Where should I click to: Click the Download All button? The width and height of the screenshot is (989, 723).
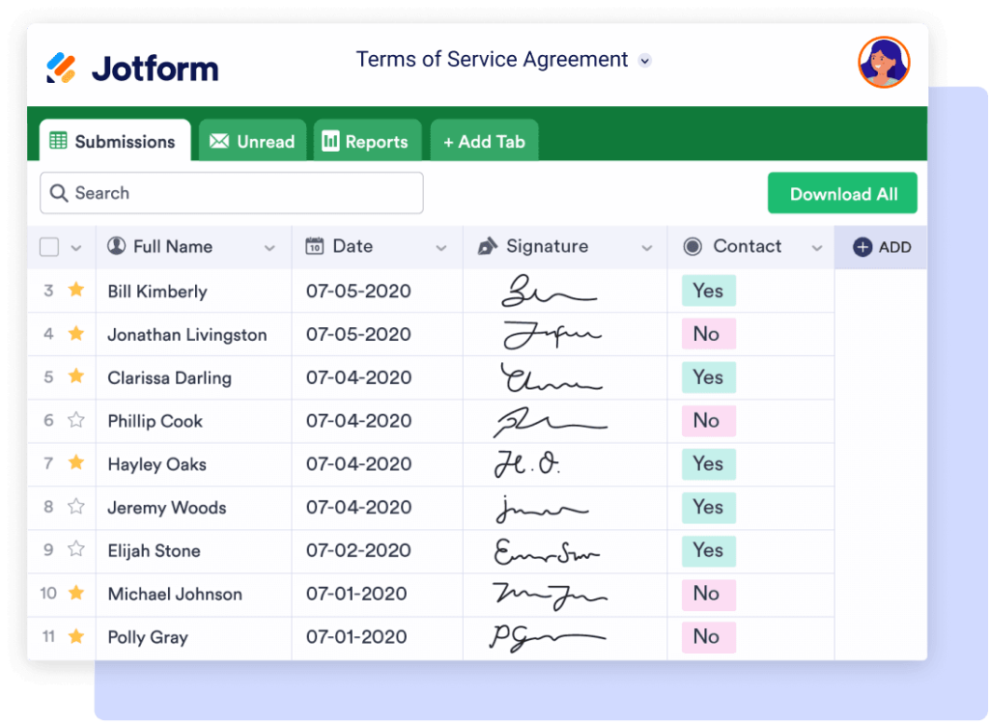[842, 194]
